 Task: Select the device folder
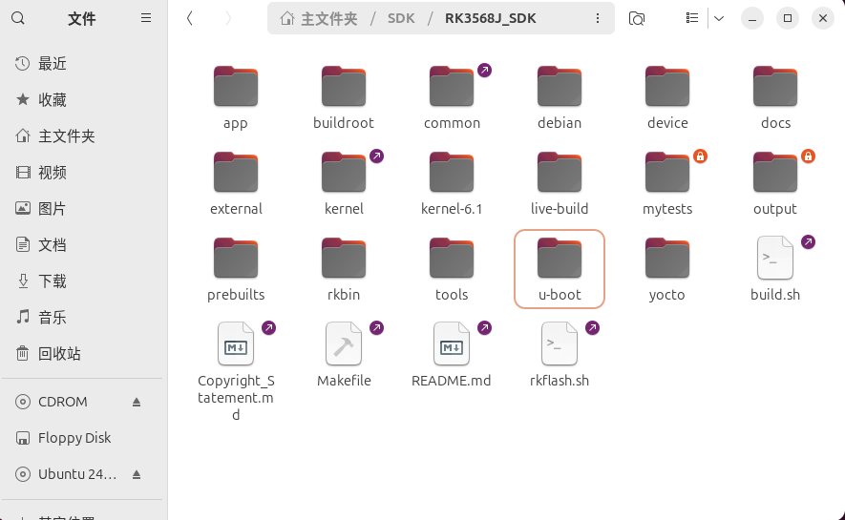(x=667, y=97)
